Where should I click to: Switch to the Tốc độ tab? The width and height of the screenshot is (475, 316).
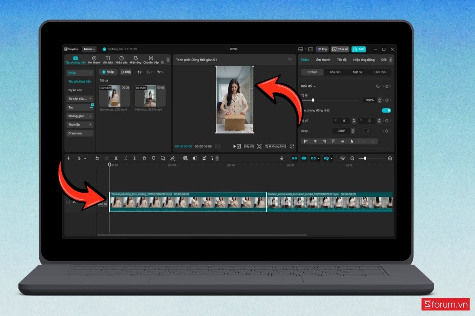(x=342, y=60)
